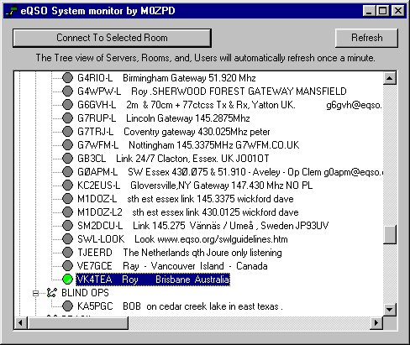Select M1DOZ-L2 link 430.0125 wickford
Viewport: 410px width, 345px height.
coord(188,212)
